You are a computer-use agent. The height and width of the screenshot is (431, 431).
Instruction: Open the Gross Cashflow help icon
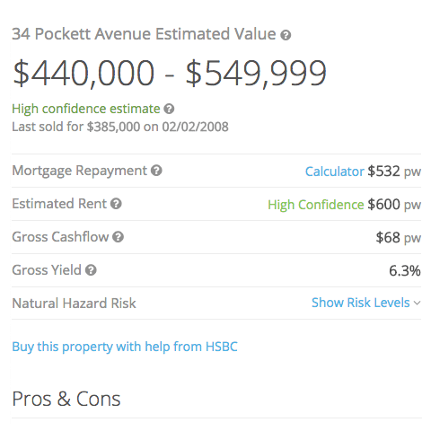tap(118, 237)
